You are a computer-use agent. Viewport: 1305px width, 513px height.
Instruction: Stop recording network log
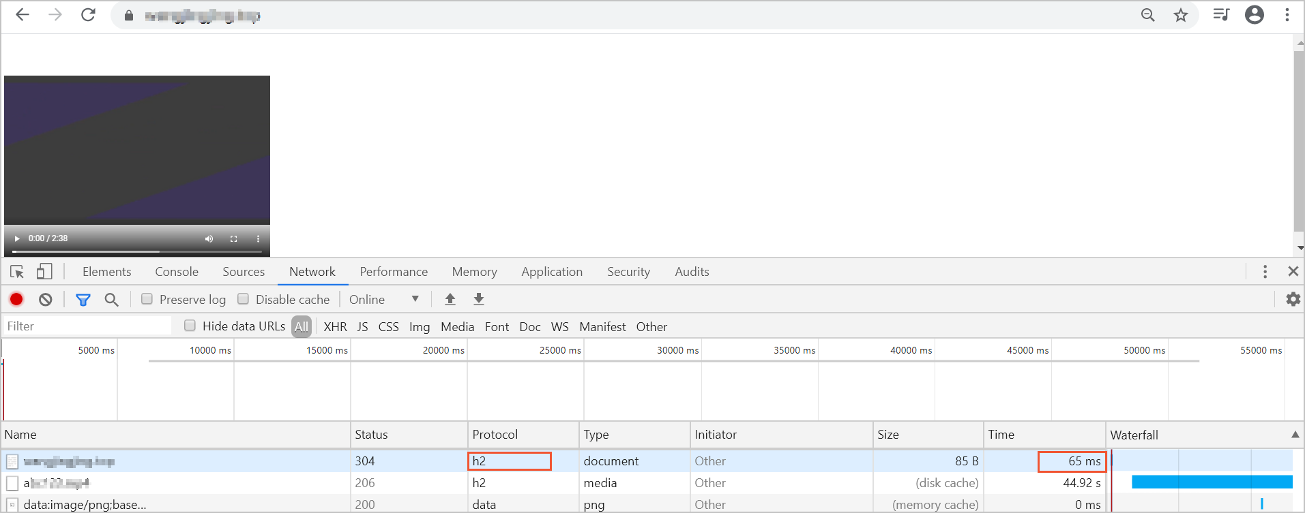tap(16, 299)
